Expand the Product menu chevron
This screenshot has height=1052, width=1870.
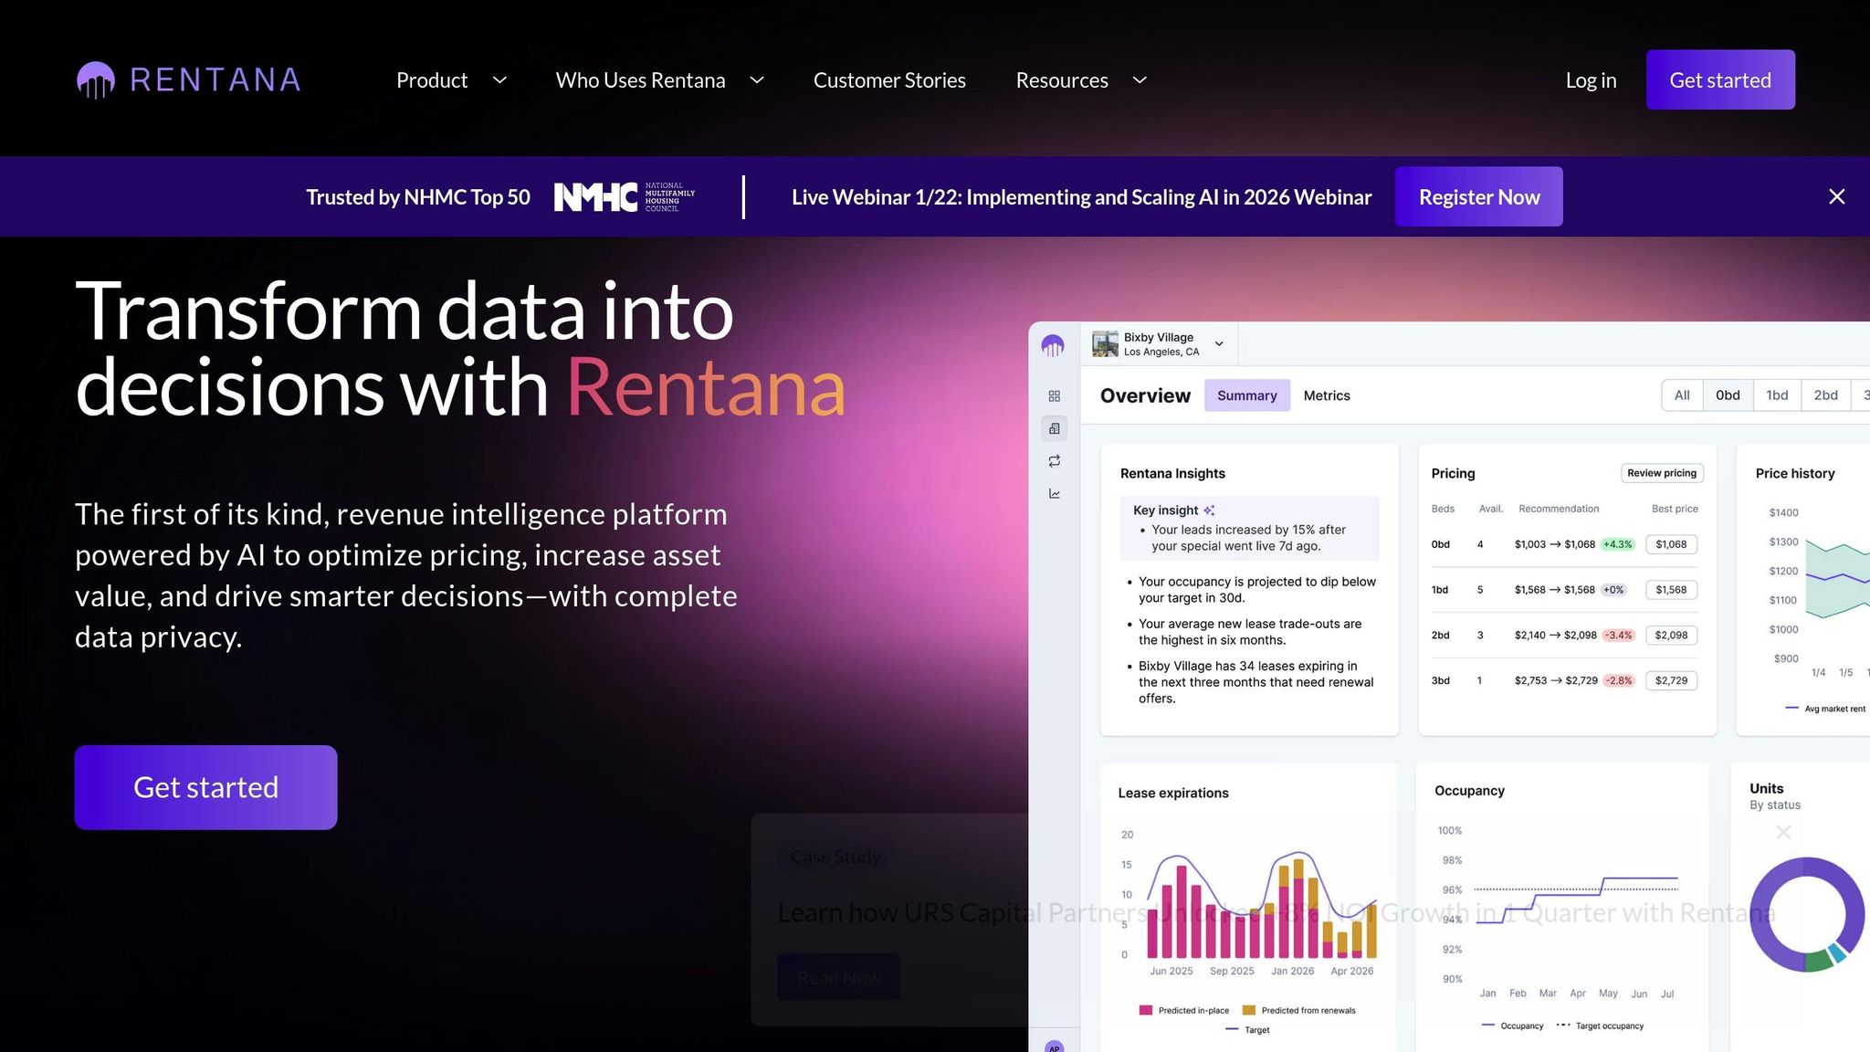pos(499,80)
